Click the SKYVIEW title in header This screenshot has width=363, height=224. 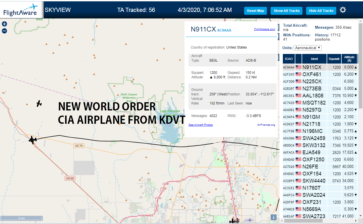(x=58, y=10)
